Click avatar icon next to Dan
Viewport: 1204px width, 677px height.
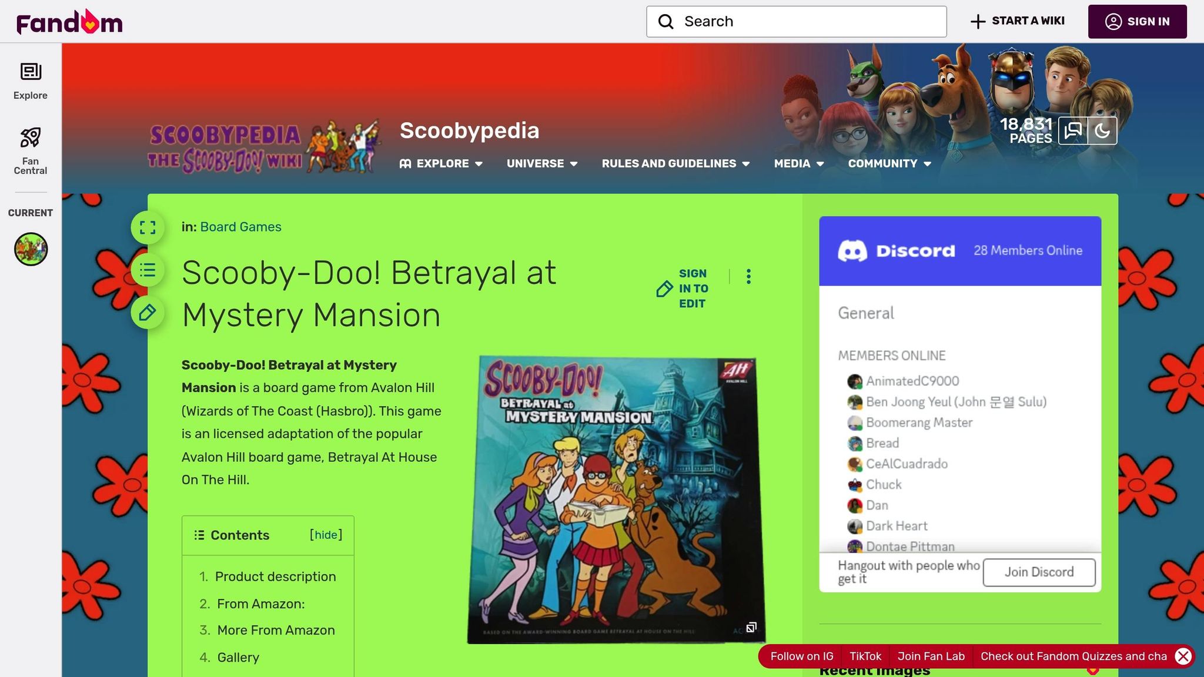(854, 505)
